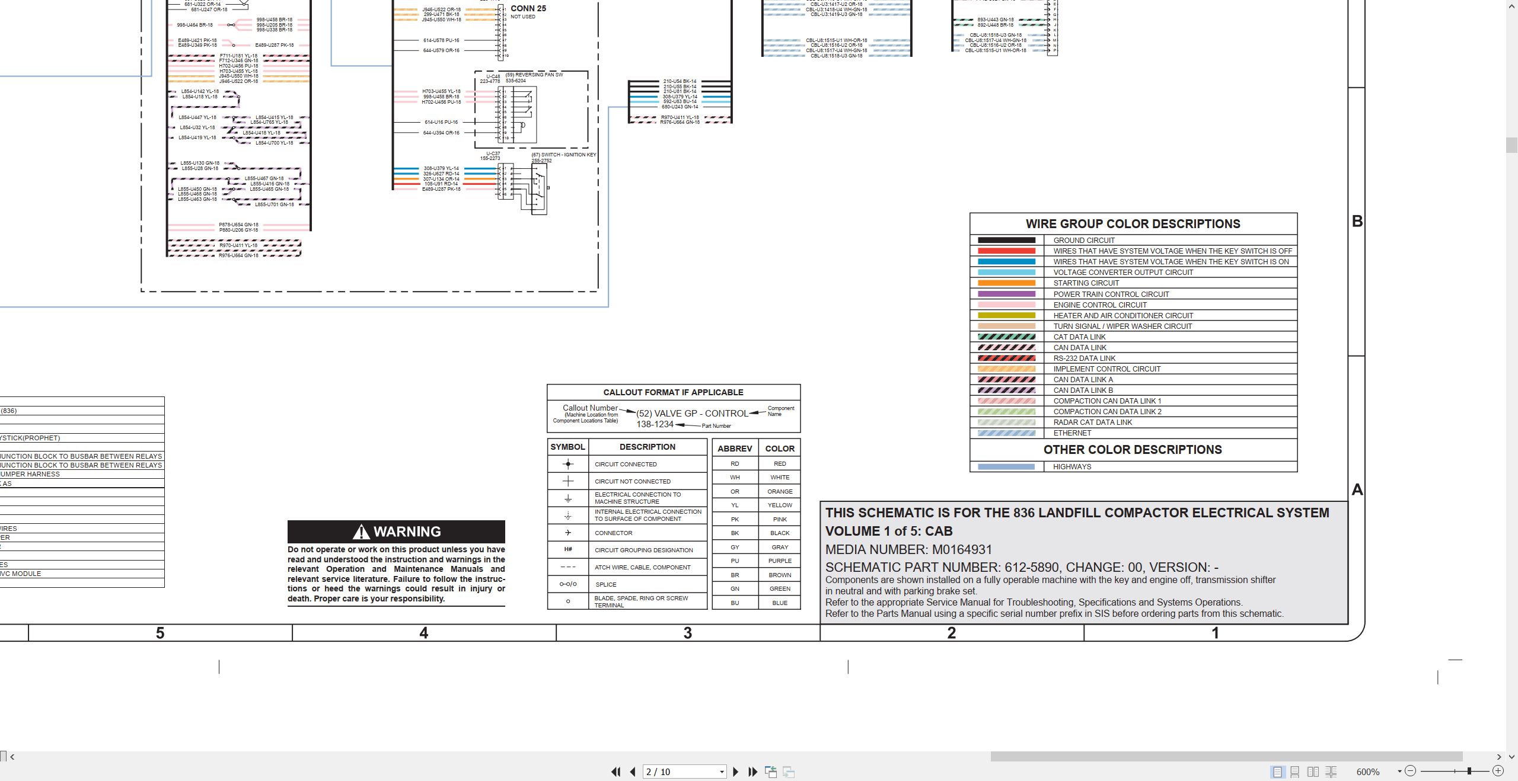Click the 'WIRE GROUP COLOR DESCRIPTIONS' heading
The image size is (1518, 781).
(x=1133, y=223)
